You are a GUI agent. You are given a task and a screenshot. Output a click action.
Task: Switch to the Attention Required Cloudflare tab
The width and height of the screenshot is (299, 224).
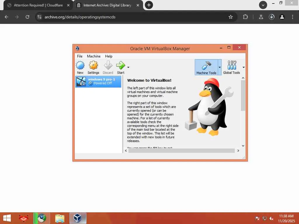coord(38,5)
